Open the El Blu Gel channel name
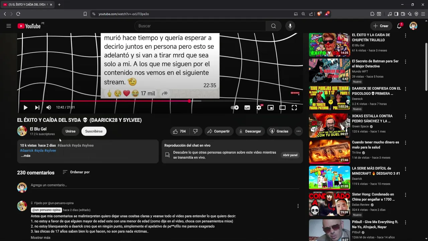Viewport: 428px width, 241px height. (38, 129)
